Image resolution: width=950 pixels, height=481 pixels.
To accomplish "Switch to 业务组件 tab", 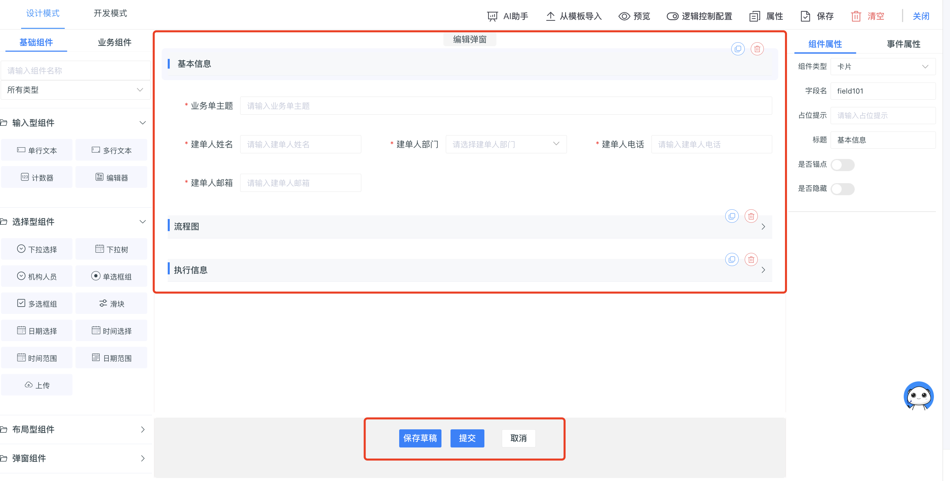I will pyautogui.click(x=115, y=42).
